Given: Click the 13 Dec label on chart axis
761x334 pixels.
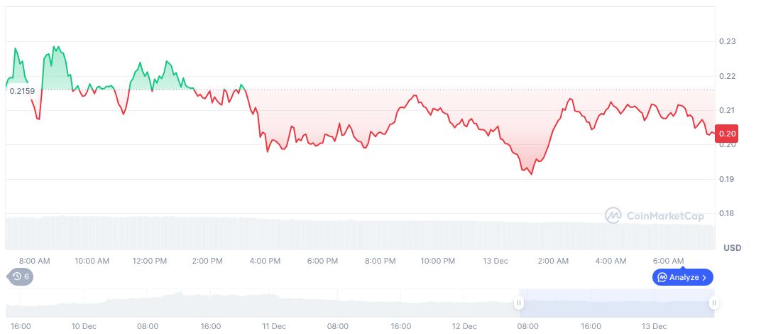Looking at the screenshot, I should click(x=496, y=261).
